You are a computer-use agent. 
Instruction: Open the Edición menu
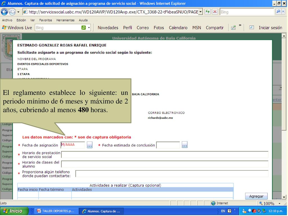tap(21, 20)
